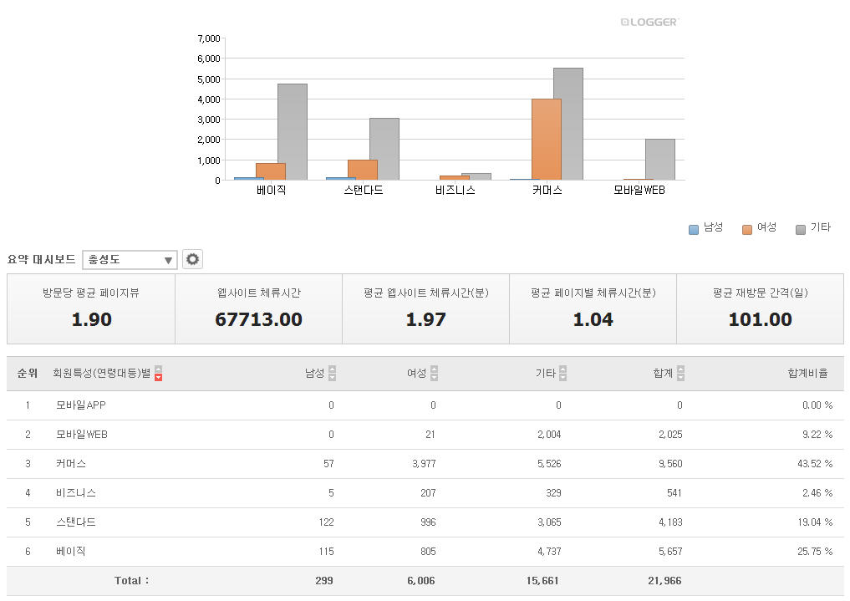850x601 pixels.
Task: Click the gray 기타 bar for 베이직
Action: click(x=292, y=132)
